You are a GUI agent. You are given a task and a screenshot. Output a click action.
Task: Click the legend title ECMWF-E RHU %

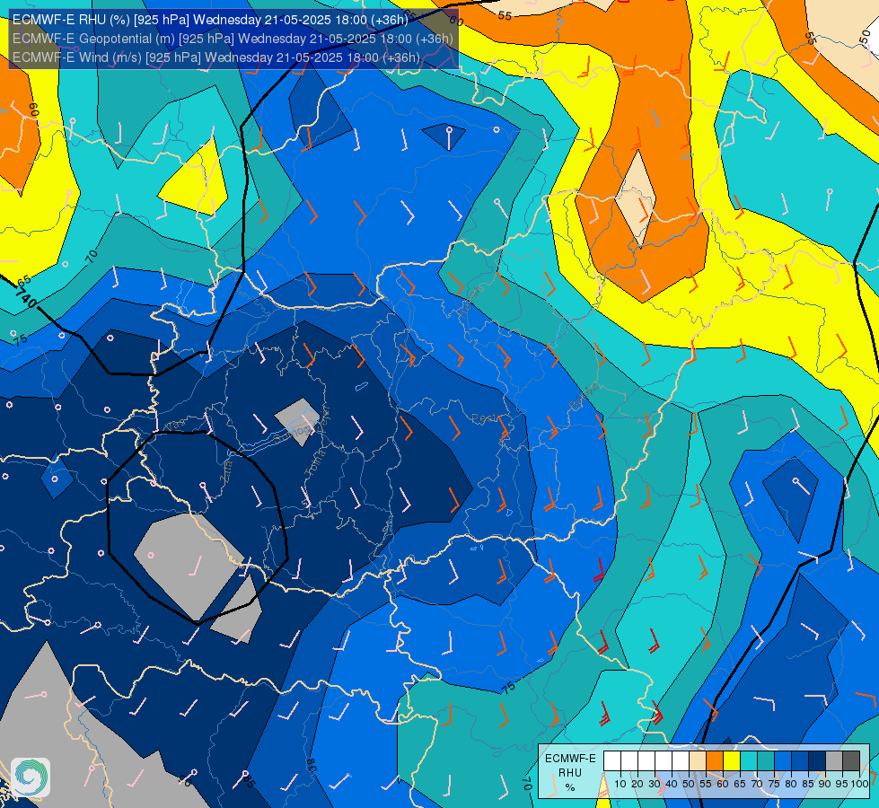(x=570, y=773)
